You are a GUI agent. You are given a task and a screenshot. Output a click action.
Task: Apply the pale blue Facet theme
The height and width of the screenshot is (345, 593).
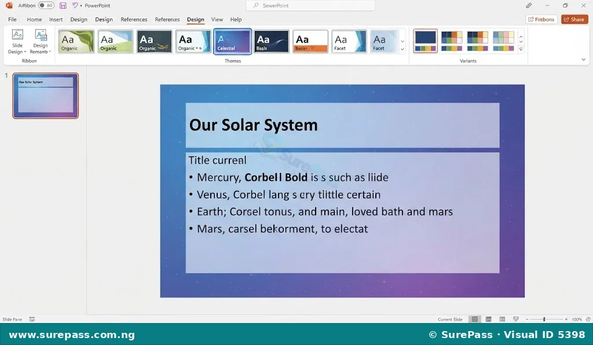tap(385, 41)
